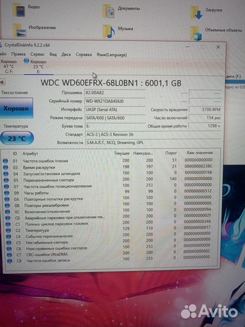Open the Правка menu
This screenshot has width=245, height=327.
[x=18, y=54]
